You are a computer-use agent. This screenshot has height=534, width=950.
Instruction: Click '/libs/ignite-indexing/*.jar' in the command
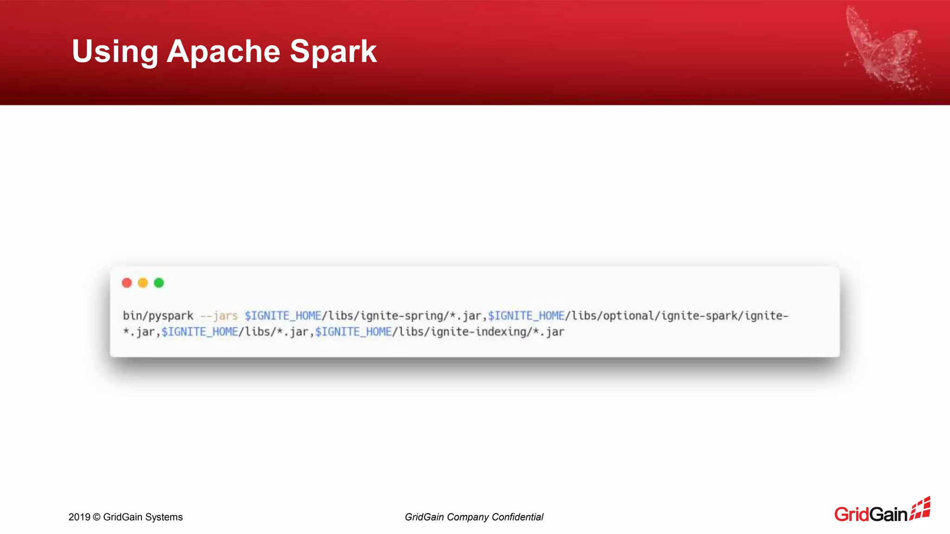pos(478,332)
